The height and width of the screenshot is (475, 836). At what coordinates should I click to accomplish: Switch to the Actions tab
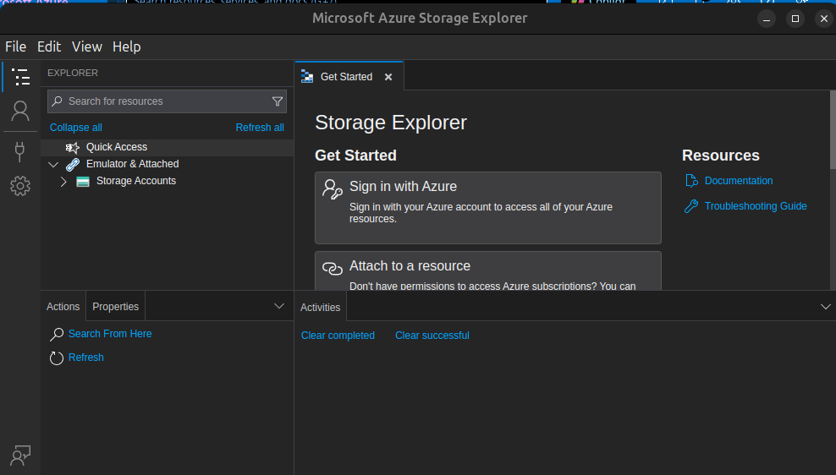click(x=63, y=307)
